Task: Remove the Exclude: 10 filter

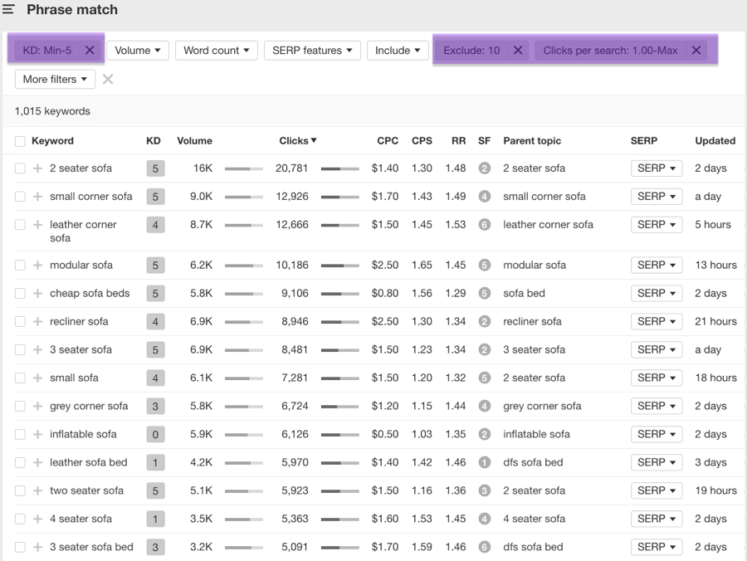Action: point(518,51)
